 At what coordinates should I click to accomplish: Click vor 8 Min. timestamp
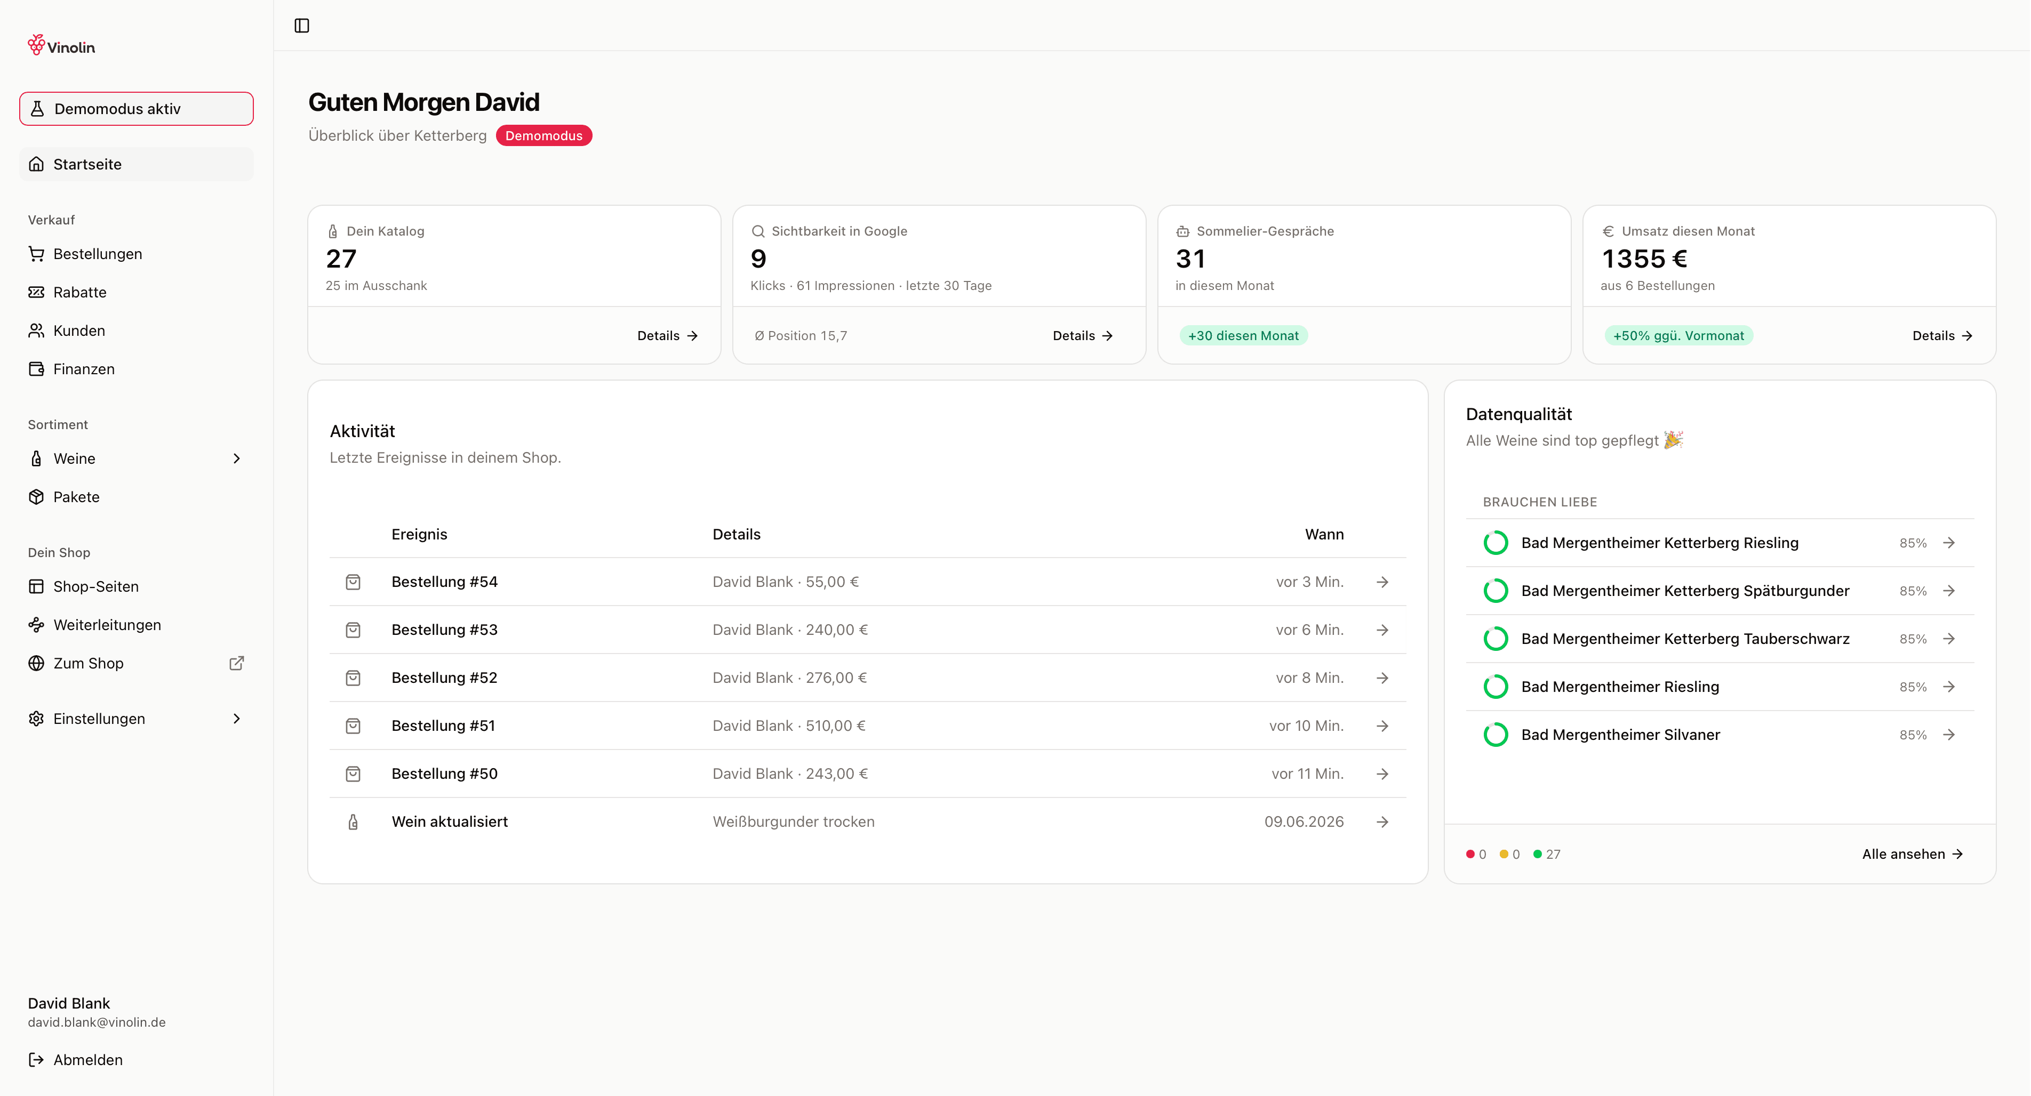point(1309,678)
